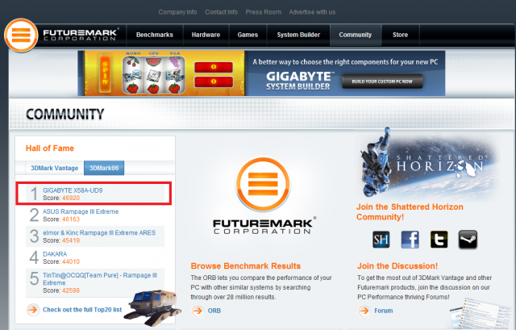Open Company Info link
This screenshot has width=516, height=330.
(177, 12)
